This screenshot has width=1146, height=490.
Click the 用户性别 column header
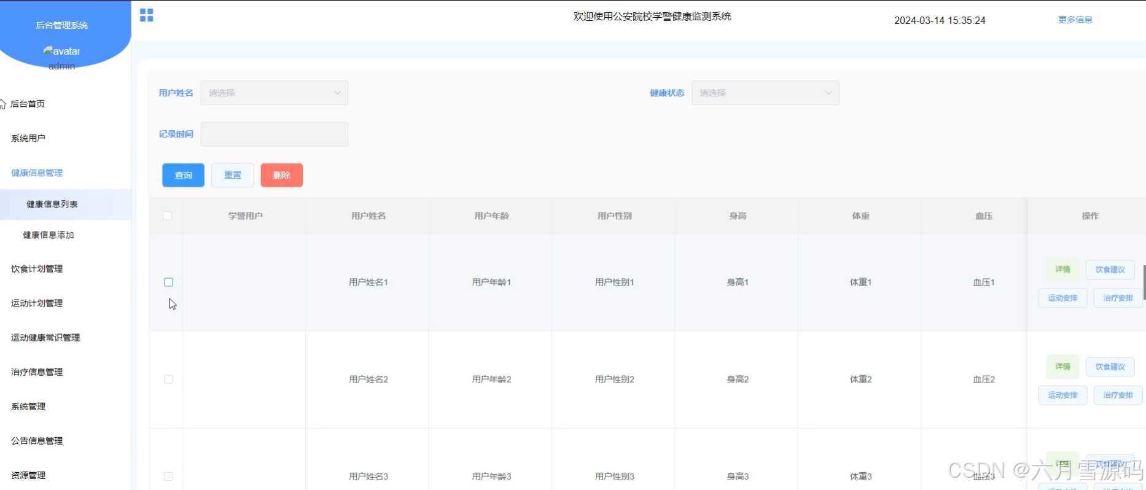coord(614,216)
